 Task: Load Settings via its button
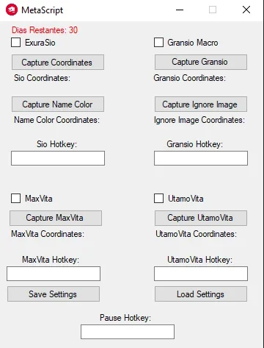tap(201, 294)
